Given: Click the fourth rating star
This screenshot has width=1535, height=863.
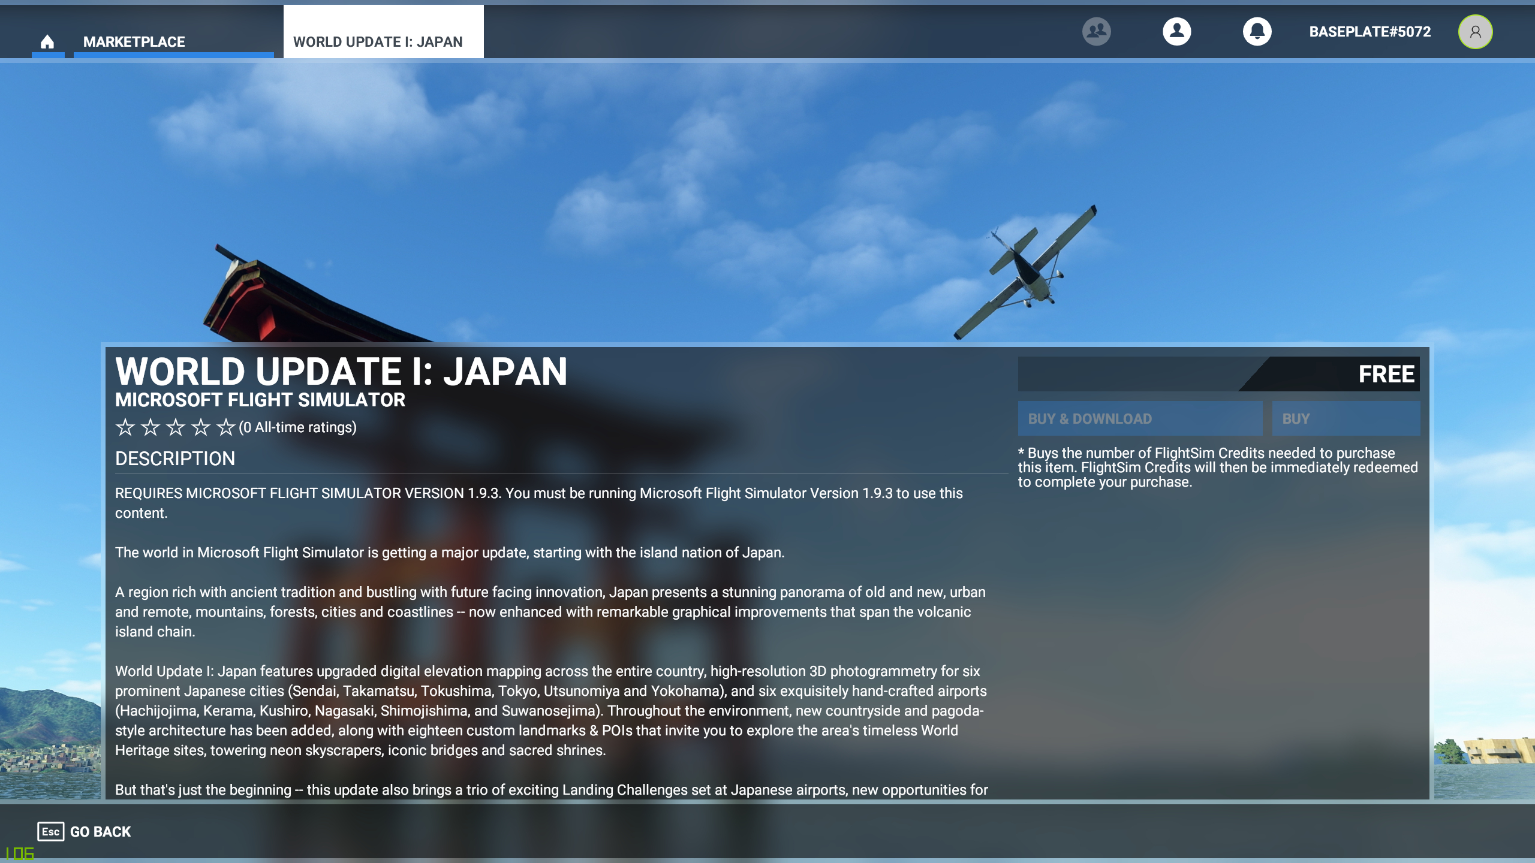Looking at the screenshot, I should coord(201,427).
